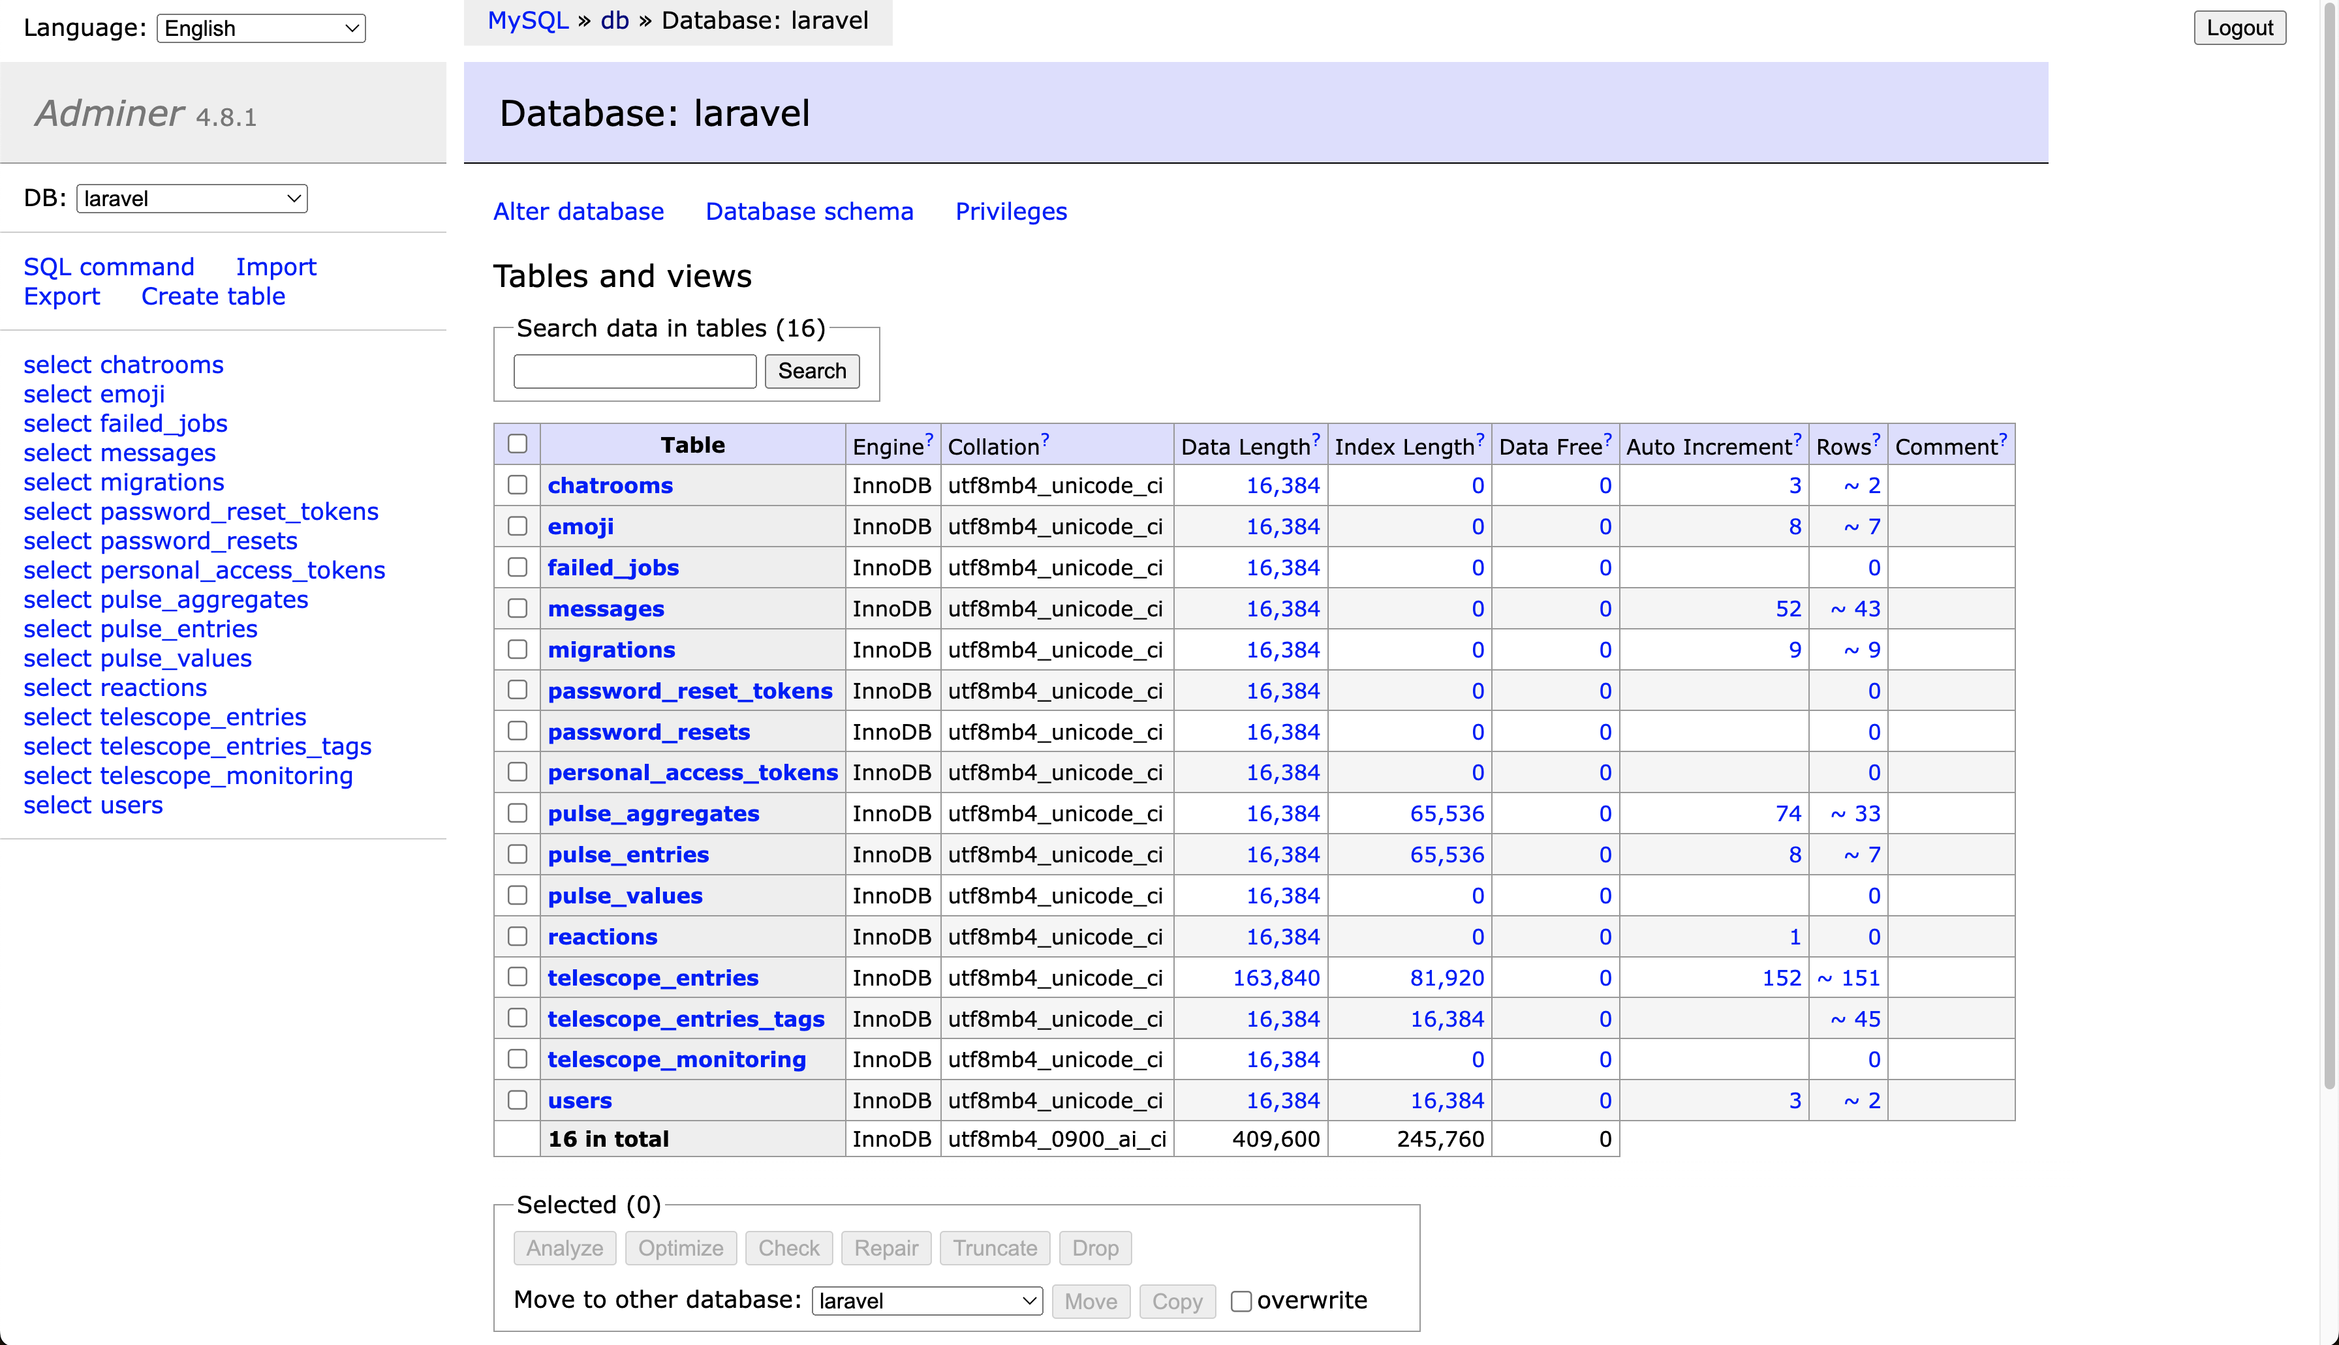2339x1345 pixels.
Task: Click the Optimize button
Action: coord(681,1248)
